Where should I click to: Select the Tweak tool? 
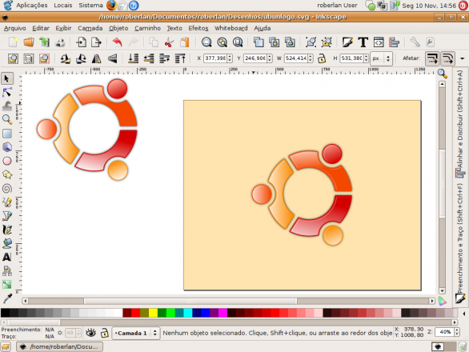tap(7, 106)
